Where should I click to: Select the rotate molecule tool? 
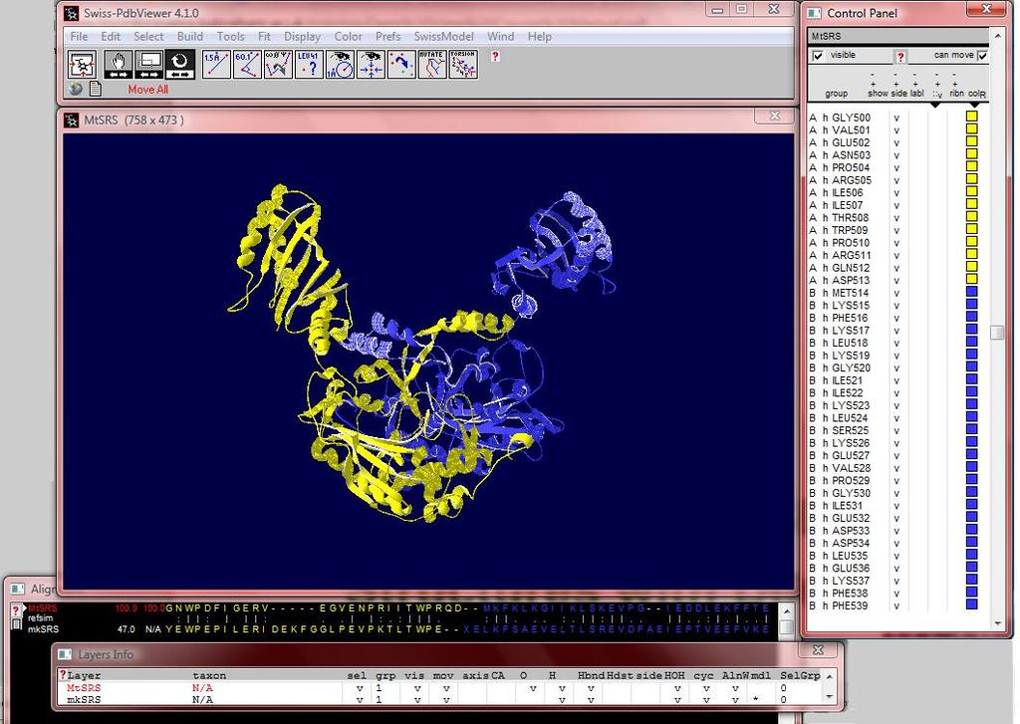[x=179, y=65]
